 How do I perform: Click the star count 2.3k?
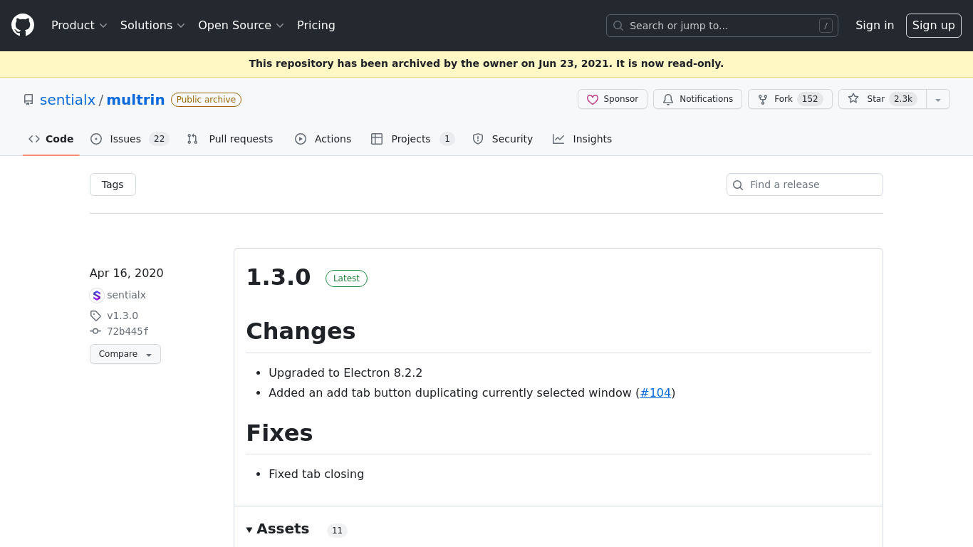(x=903, y=99)
